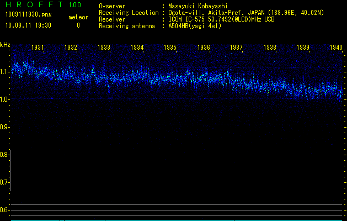The height and width of the screenshot is (221, 347).
Task: Click the HROFFT program title
Action: (31, 5)
